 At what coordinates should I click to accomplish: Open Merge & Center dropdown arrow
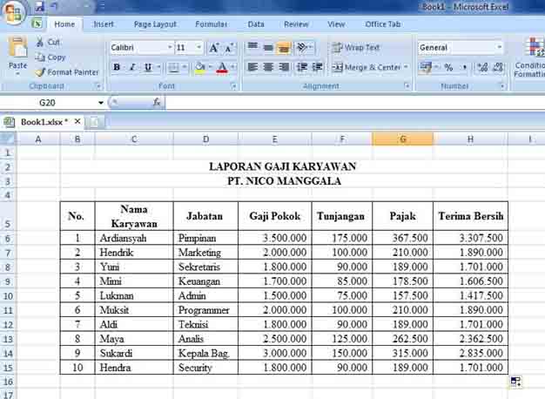406,67
